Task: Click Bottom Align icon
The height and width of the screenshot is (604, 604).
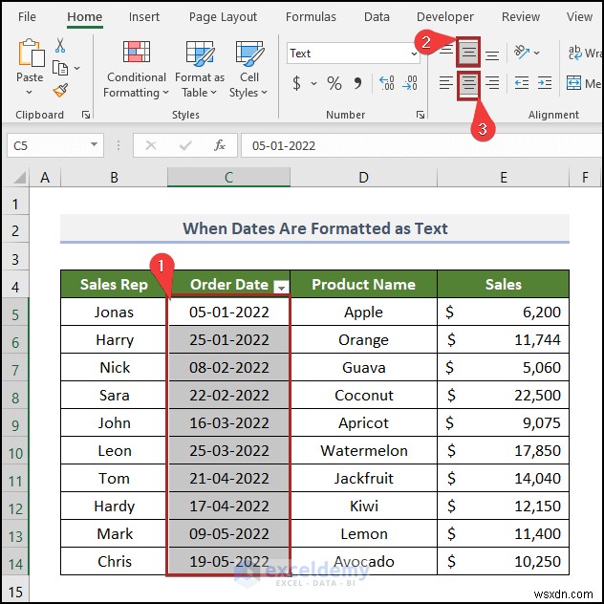Action: (x=492, y=54)
